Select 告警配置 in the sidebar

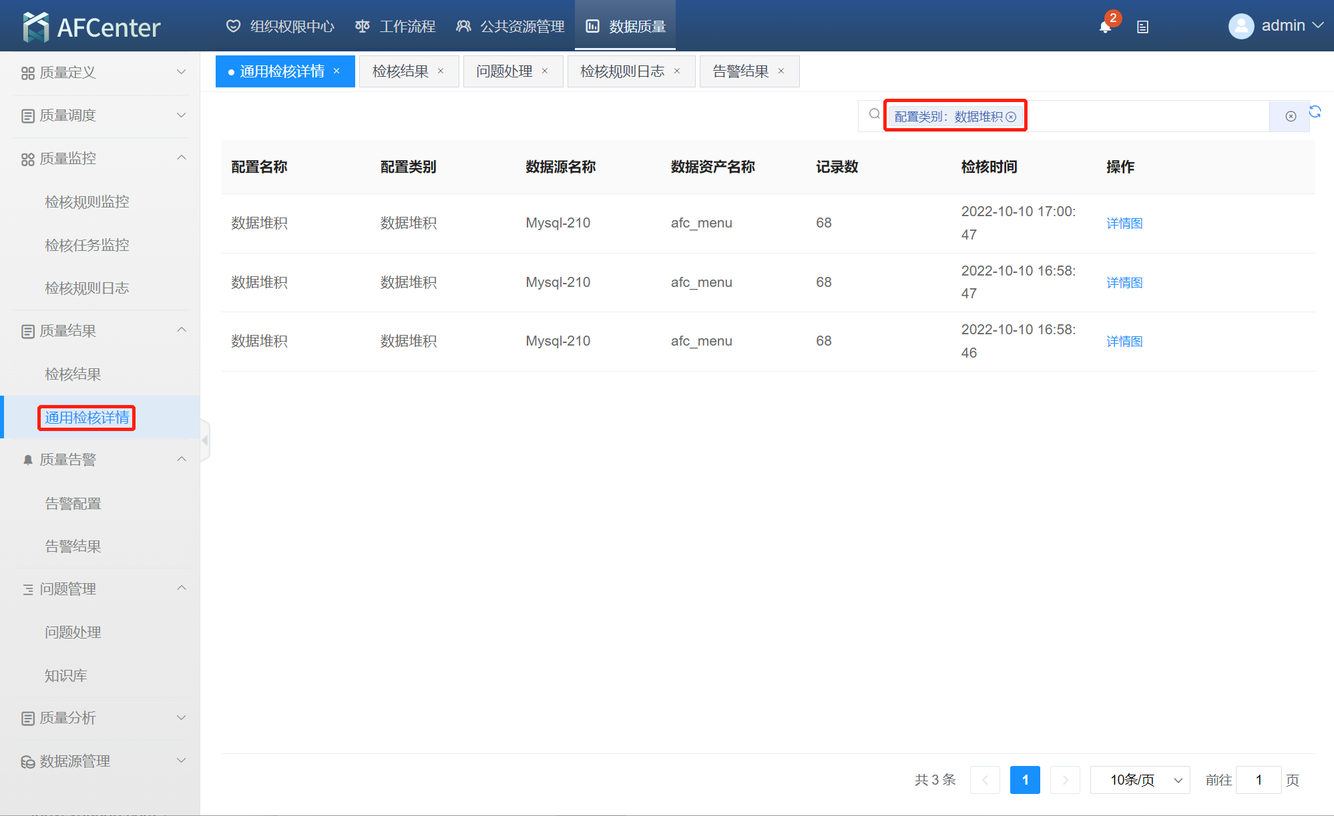click(x=73, y=504)
